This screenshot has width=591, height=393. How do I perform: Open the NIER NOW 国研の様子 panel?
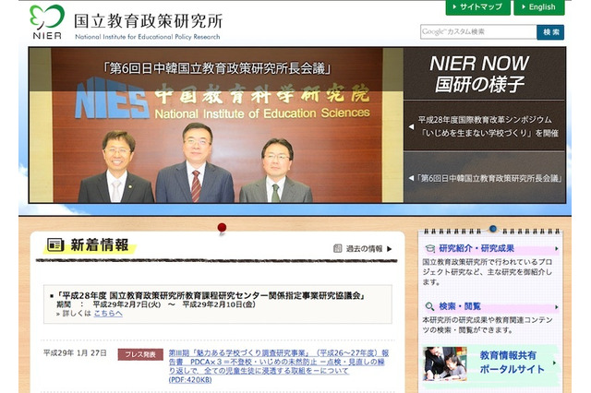(484, 74)
